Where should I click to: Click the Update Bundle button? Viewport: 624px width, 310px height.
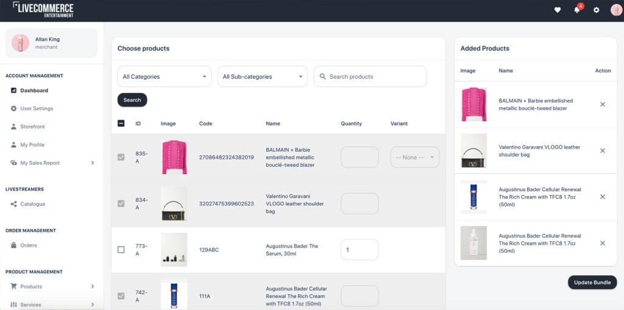592,283
